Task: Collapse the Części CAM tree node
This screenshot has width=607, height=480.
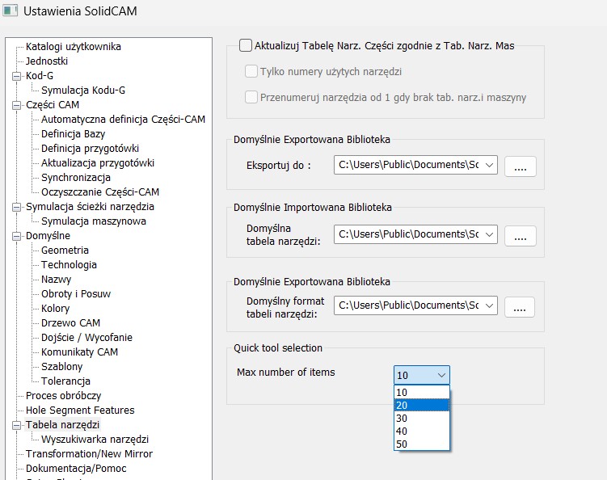Action: (16, 105)
